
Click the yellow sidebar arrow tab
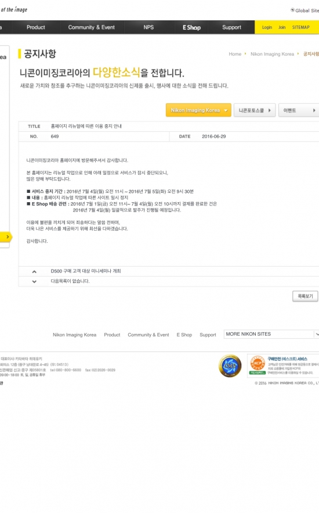click(6, 236)
